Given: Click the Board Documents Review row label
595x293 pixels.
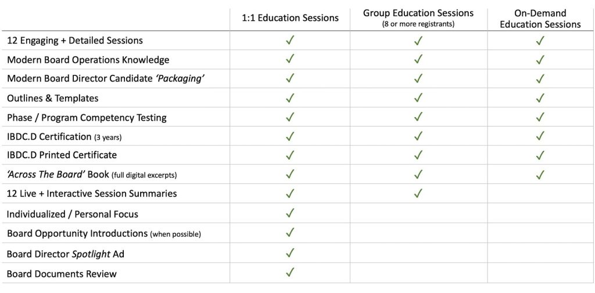Looking at the screenshot, I should (62, 274).
